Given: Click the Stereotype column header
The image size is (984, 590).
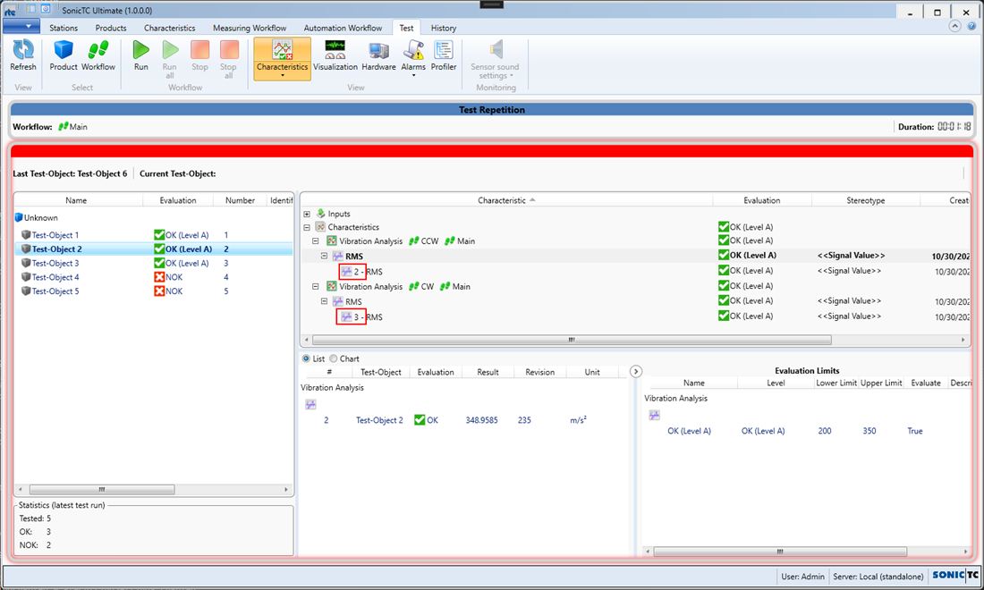Looking at the screenshot, I should tap(865, 200).
